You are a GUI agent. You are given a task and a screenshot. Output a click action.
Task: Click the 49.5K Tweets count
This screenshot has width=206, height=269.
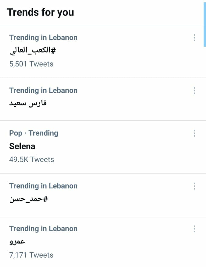pos(32,160)
